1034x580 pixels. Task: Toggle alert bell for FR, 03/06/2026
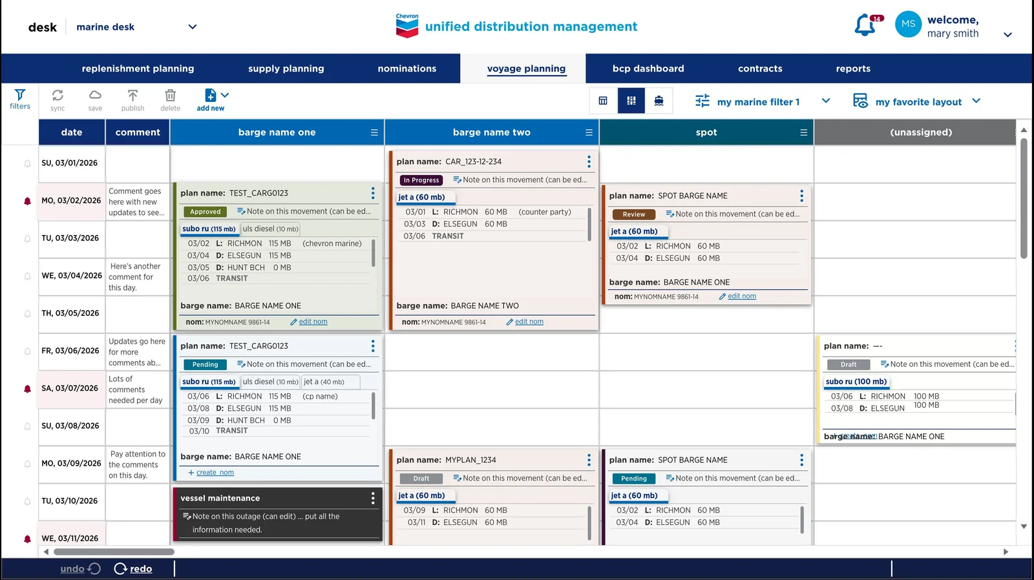click(x=27, y=351)
